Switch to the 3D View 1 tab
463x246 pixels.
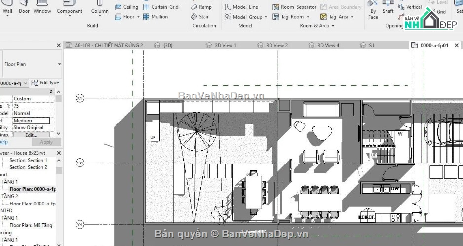[x=221, y=45]
